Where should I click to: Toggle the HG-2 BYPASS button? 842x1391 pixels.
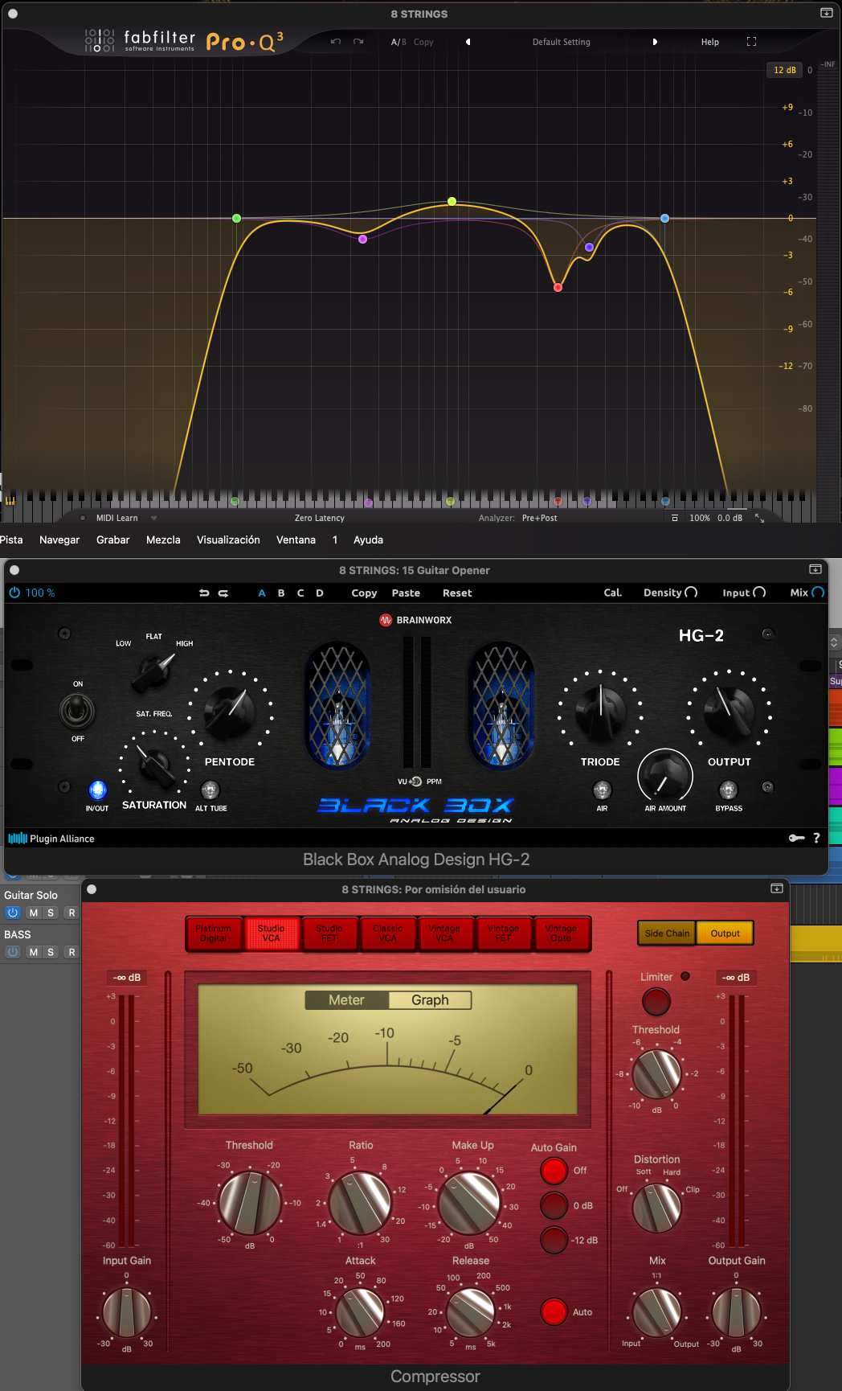click(x=729, y=790)
